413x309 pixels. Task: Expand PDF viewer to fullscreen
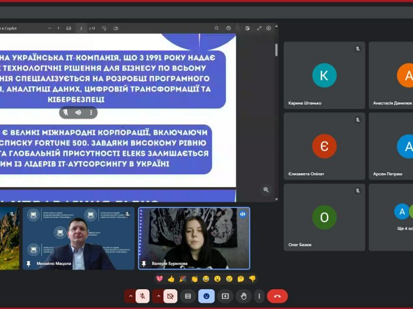click(x=259, y=28)
